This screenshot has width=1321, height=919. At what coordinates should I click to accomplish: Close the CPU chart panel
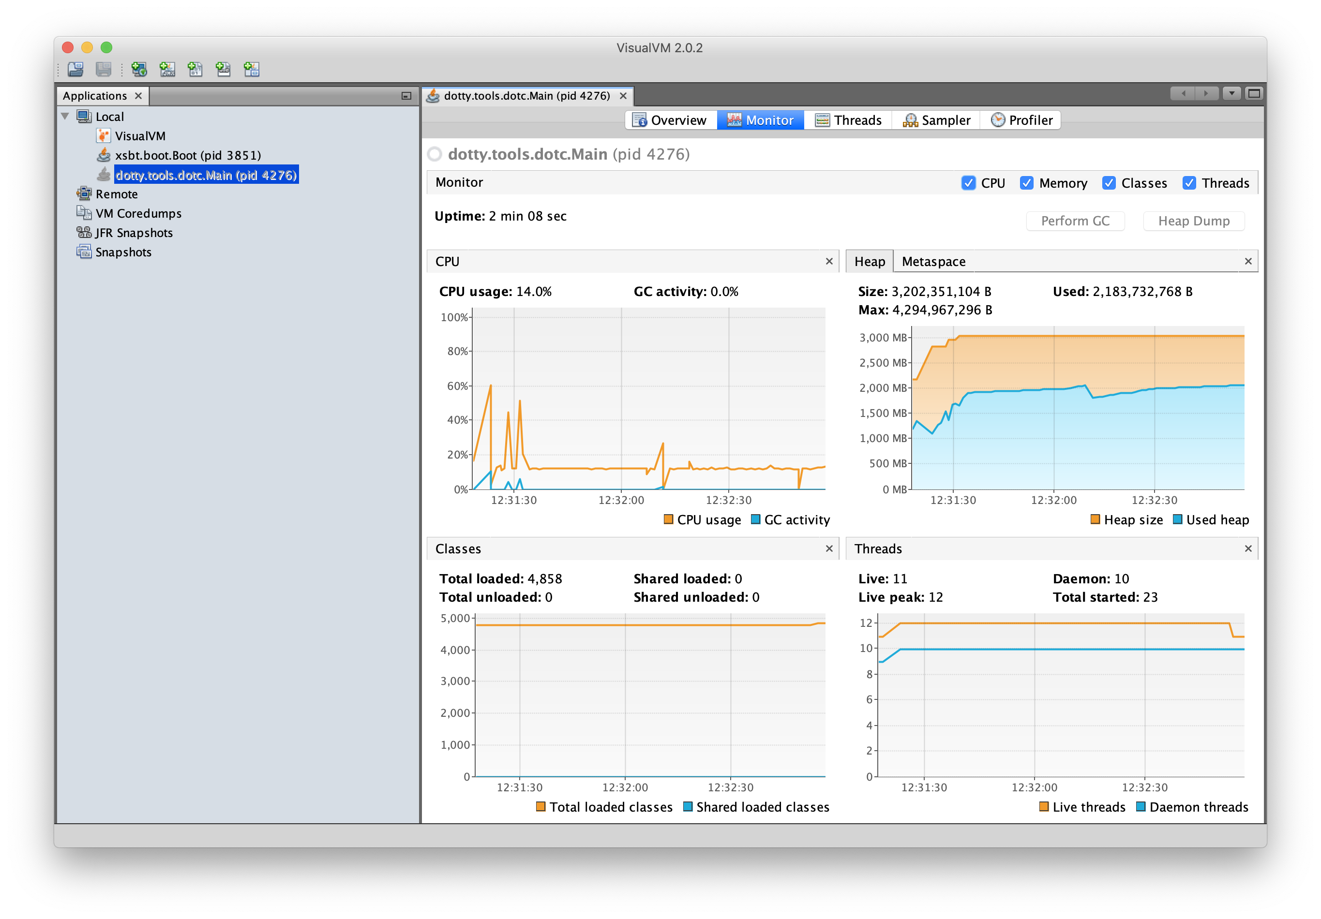pos(829,261)
